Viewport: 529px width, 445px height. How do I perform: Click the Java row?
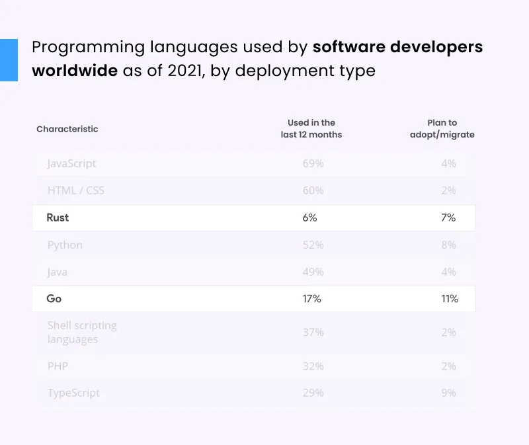click(254, 272)
